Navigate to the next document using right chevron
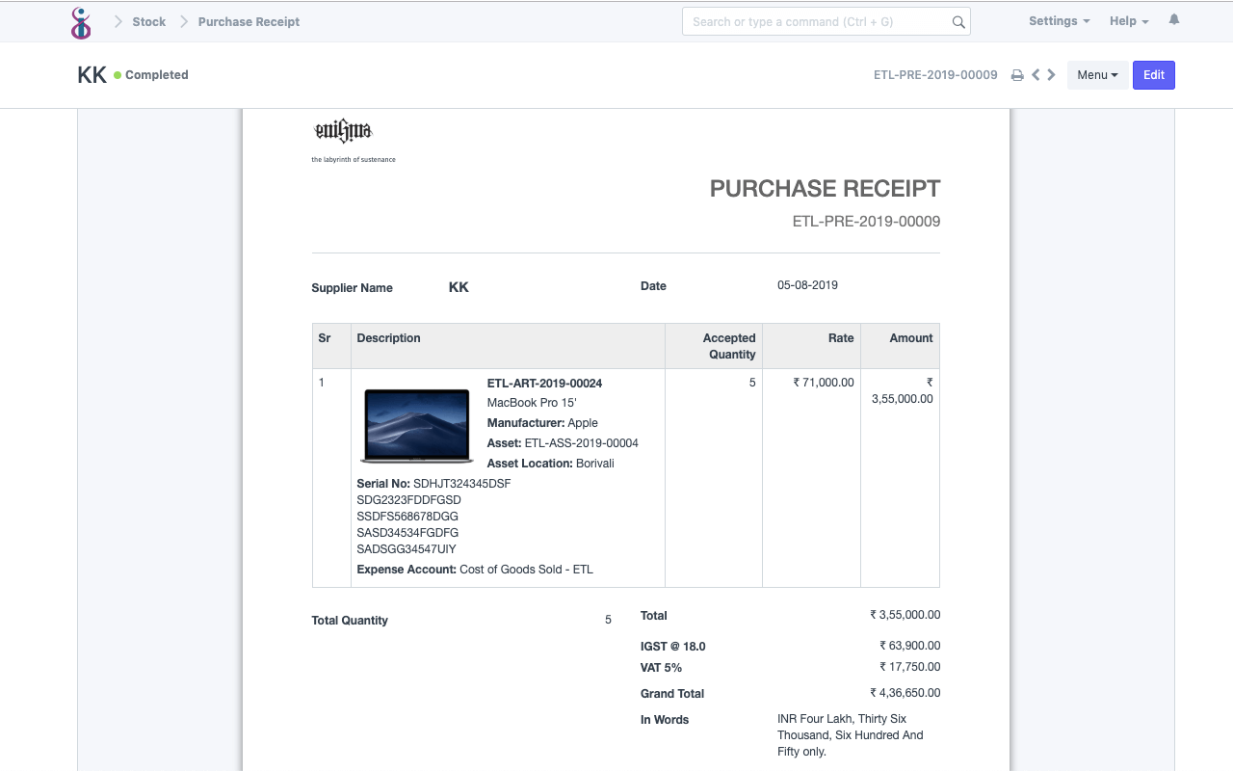 pos(1051,74)
